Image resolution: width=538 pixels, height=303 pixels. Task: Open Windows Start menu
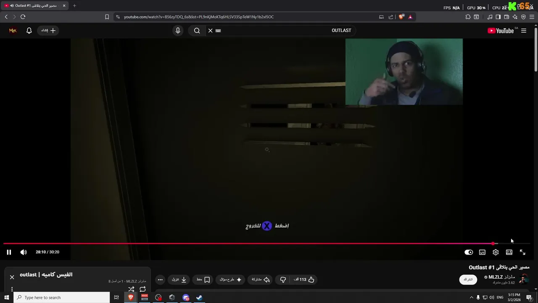tap(6, 298)
